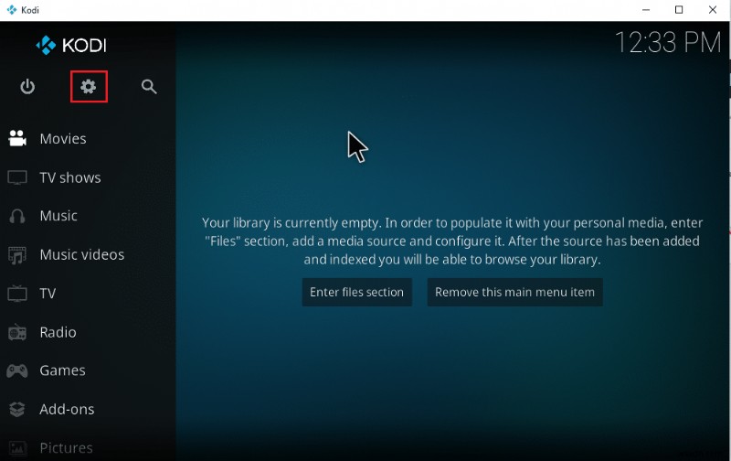Maximize the Kodi window

(x=679, y=10)
